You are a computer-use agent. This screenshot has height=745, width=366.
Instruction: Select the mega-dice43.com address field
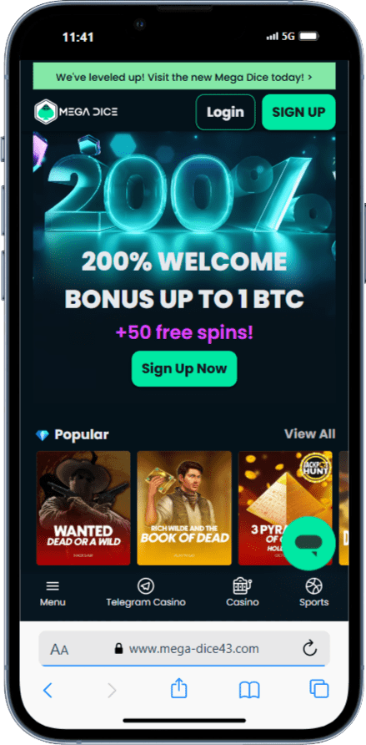coord(184,648)
